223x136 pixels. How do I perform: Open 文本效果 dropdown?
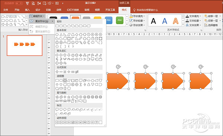pyautogui.click(x=193, y=25)
